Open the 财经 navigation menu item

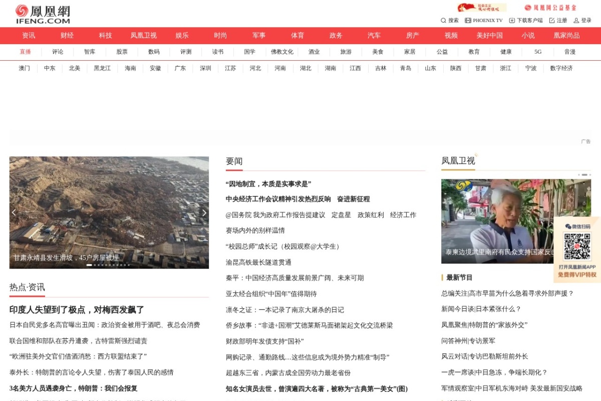[x=66, y=36]
